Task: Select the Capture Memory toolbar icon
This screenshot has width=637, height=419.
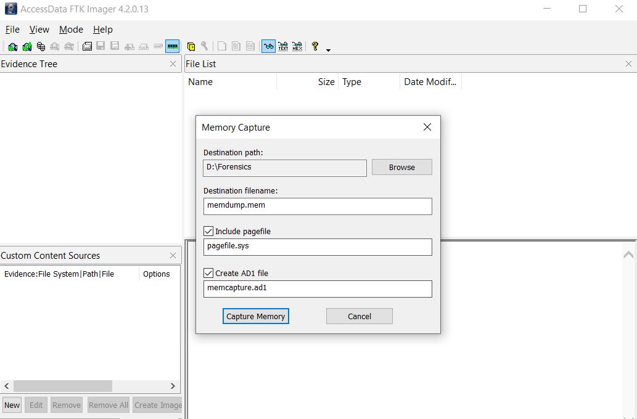Action: 173,46
